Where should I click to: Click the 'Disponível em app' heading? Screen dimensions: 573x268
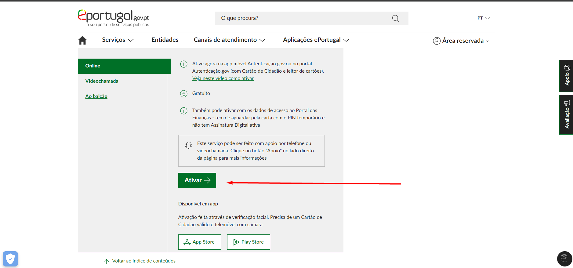pyautogui.click(x=198, y=204)
